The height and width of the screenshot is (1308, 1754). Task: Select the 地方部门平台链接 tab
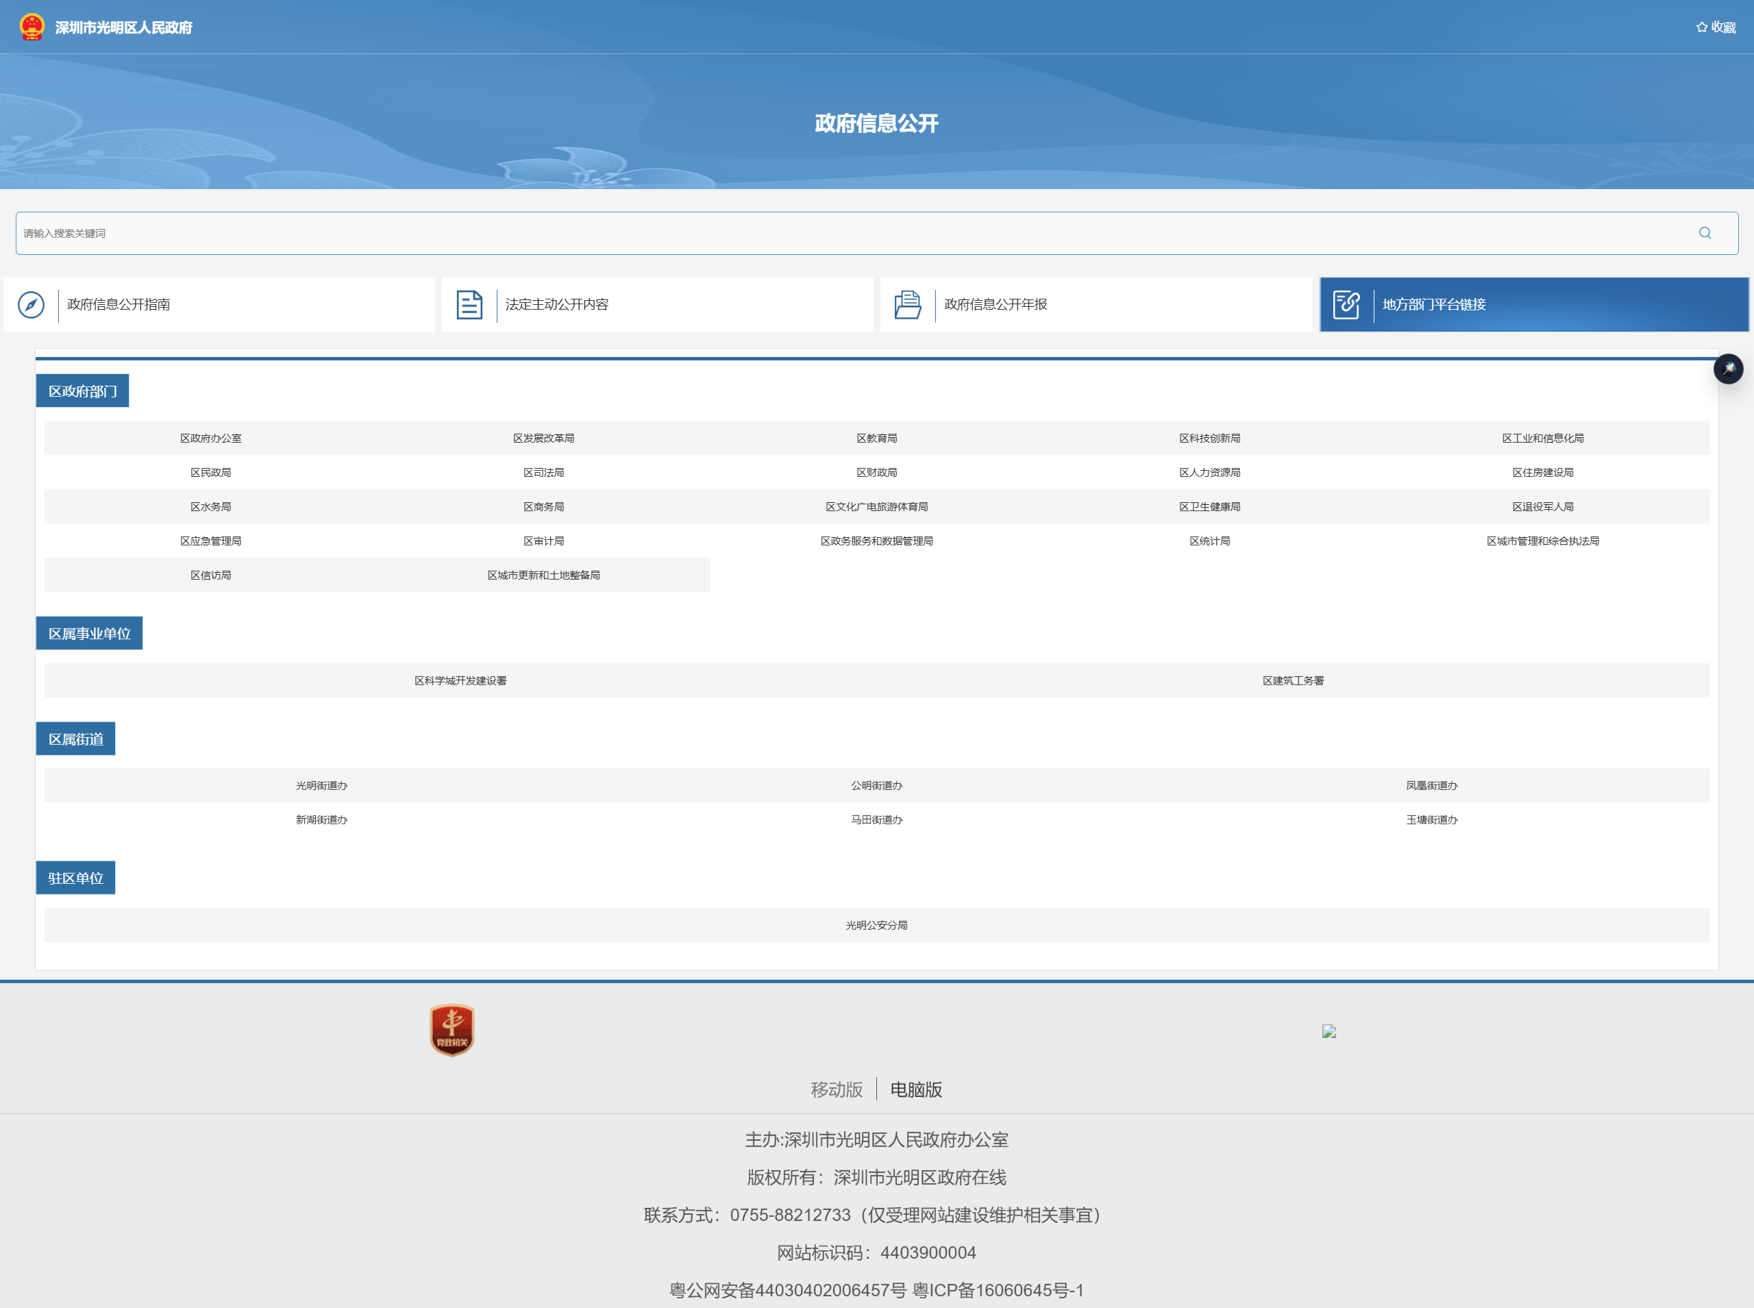pos(1535,305)
